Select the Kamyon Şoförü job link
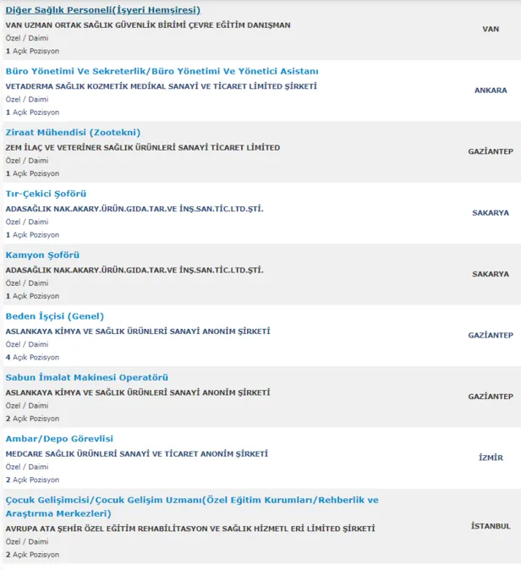 [43, 255]
